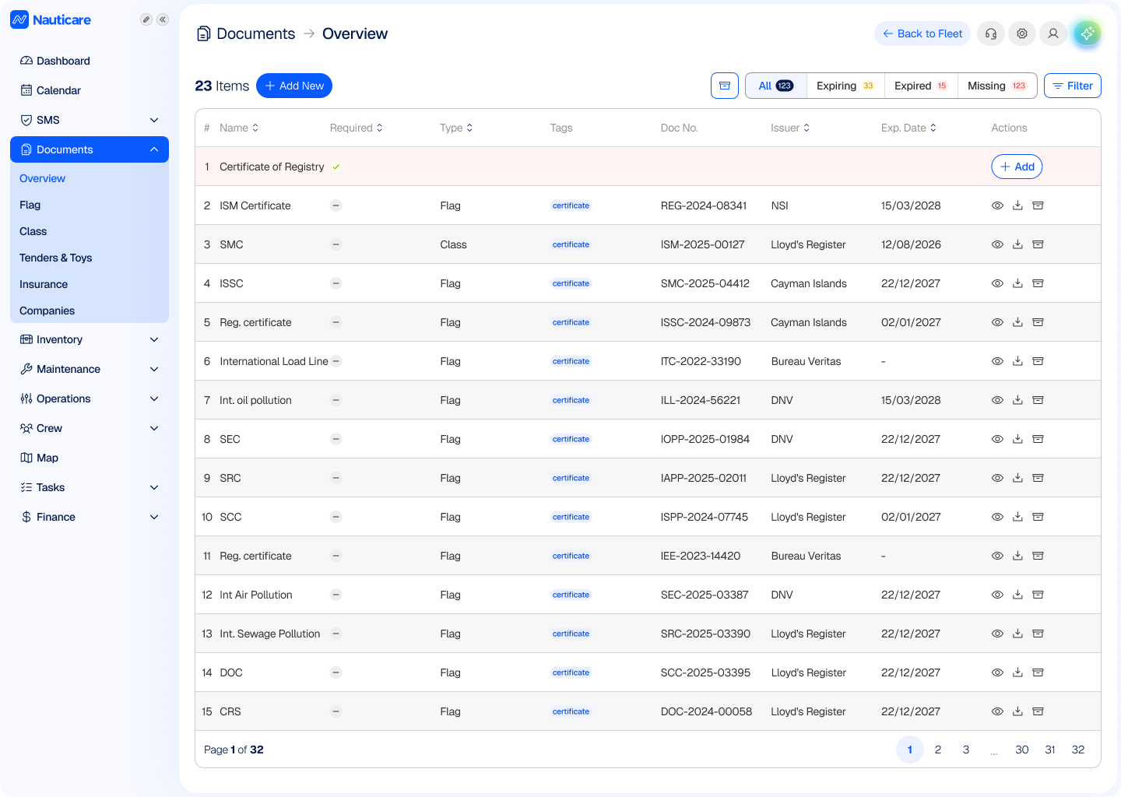The width and height of the screenshot is (1121, 797).
Task: Open the Map page
Action: pos(90,458)
